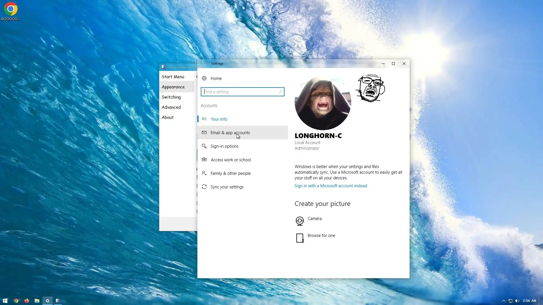This screenshot has height=305, width=543.
Task: Sign in with a Microsoft account instead
Action: (331, 186)
